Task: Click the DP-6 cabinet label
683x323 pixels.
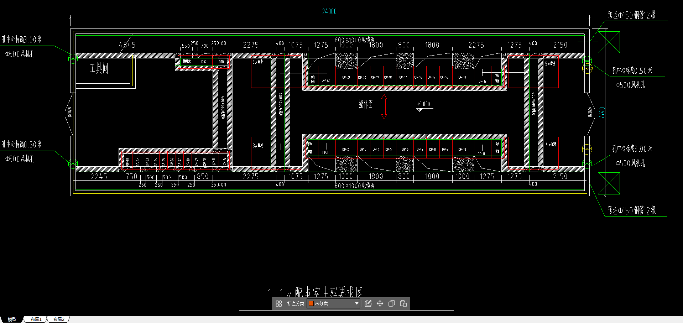Action: (x=405, y=149)
